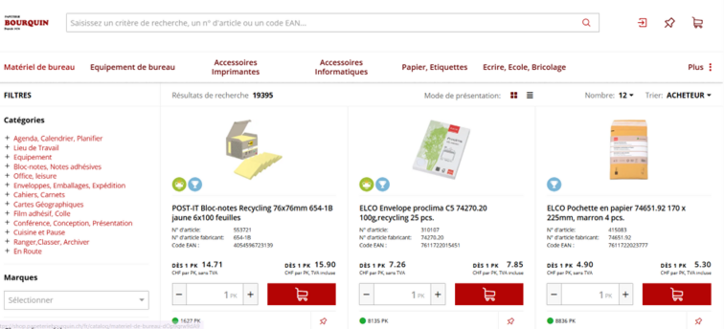Add ELCO Envelope proclima to cart

coord(489,294)
